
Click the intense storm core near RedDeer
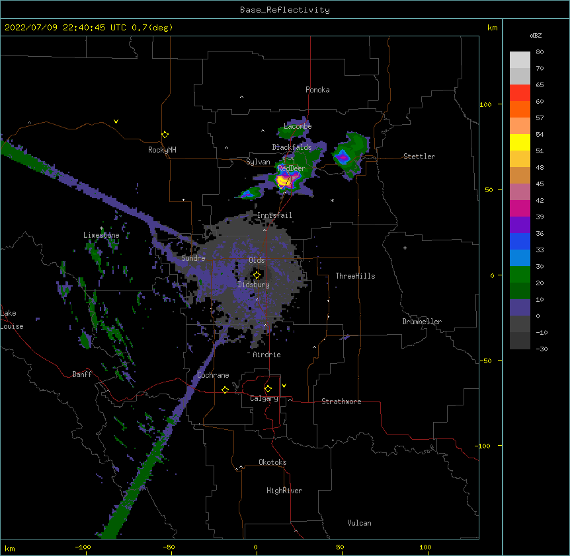pyautogui.click(x=285, y=180)
